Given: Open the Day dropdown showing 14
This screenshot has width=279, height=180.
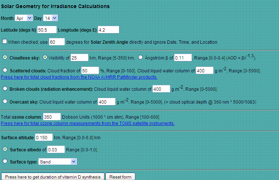Looking at the screenshot, I should tap(51, 18).
